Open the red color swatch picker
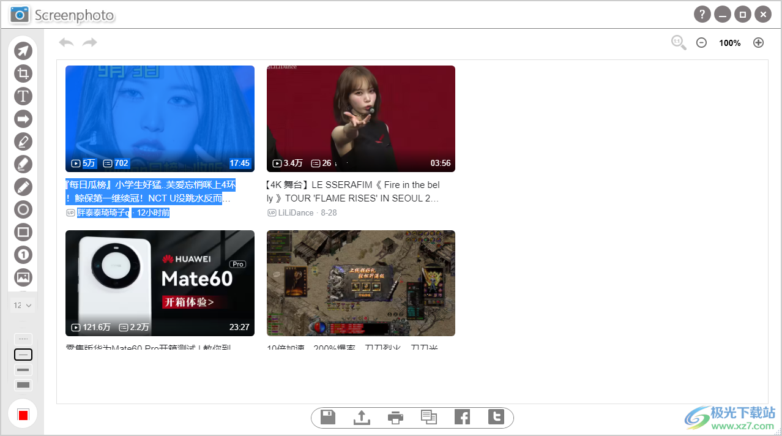This screenshot has height=436, width=782. point(23,415)
